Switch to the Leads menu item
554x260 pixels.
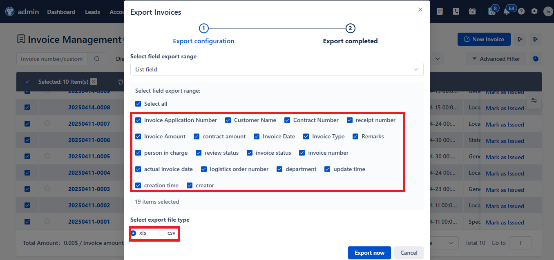coord(92,12)
